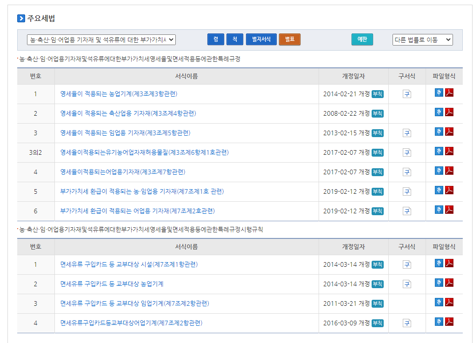
Task: Open link 영세율이 적용되는 농업기계(제3조제3항관련)
Action: click(119, 94)
